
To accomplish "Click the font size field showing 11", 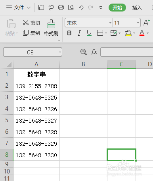I will click(x=124, y=23).
